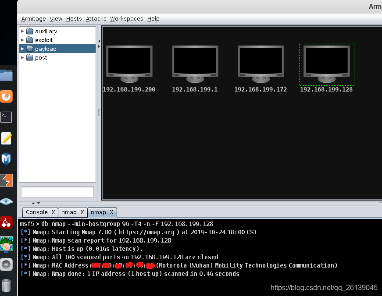The height and width of the screenshot is (296, 382).
Task: Select host 192.168.199.172 computer icon
Action: coord(261,64)
